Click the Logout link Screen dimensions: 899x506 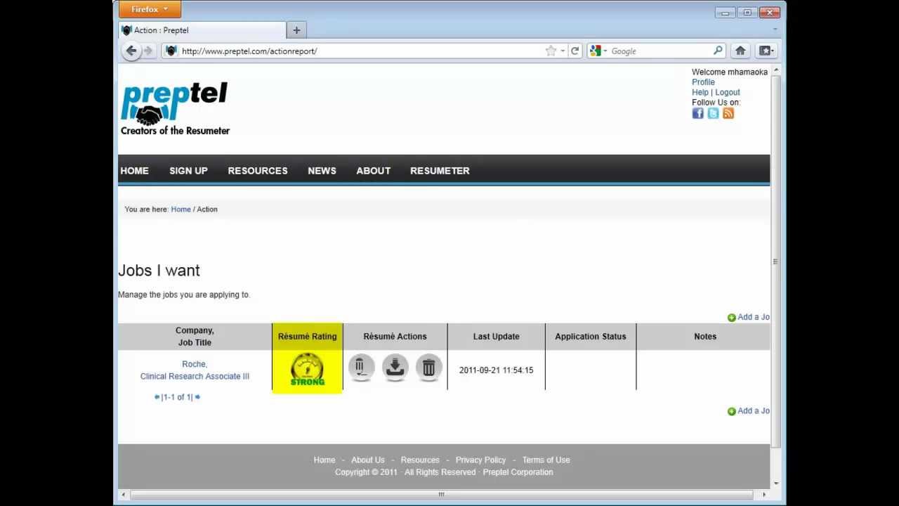point(728,92)
